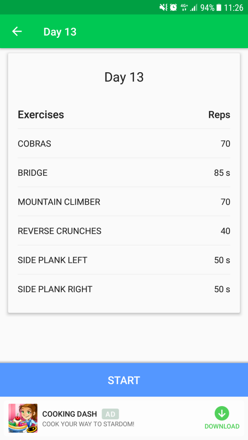Tap the back arrow icon

[17, 31]
